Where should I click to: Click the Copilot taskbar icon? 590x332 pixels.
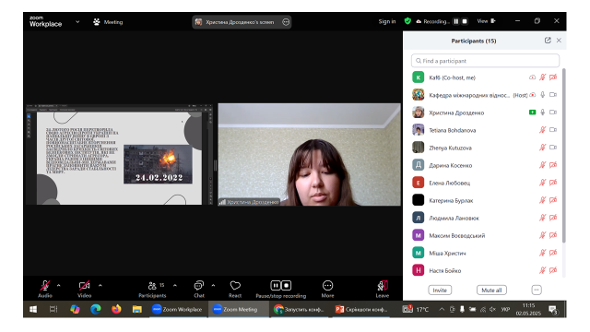point(75,310)
